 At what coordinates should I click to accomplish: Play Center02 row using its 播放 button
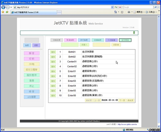53,67
